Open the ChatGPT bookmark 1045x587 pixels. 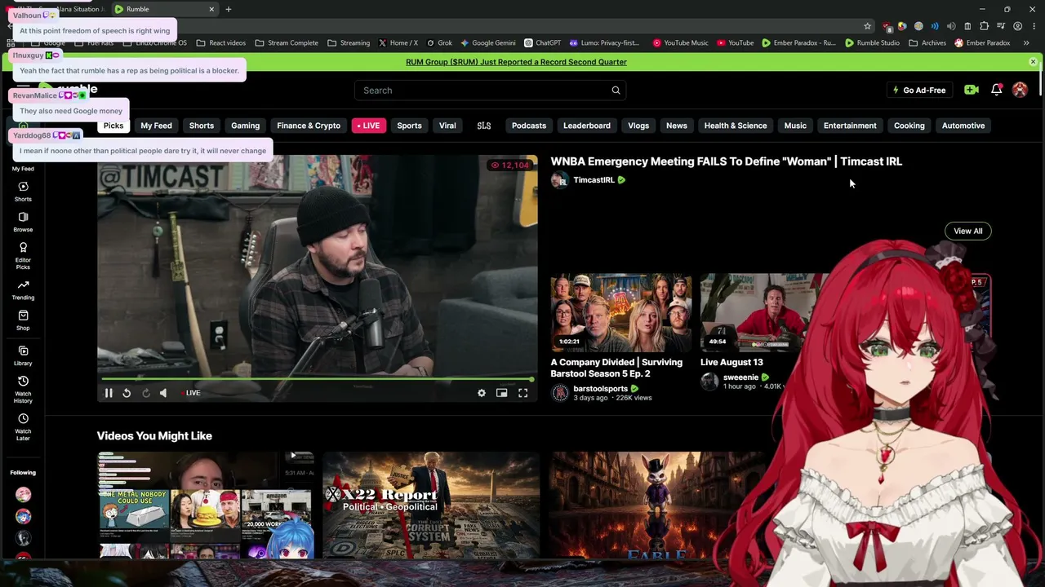[x=542, y=43]
